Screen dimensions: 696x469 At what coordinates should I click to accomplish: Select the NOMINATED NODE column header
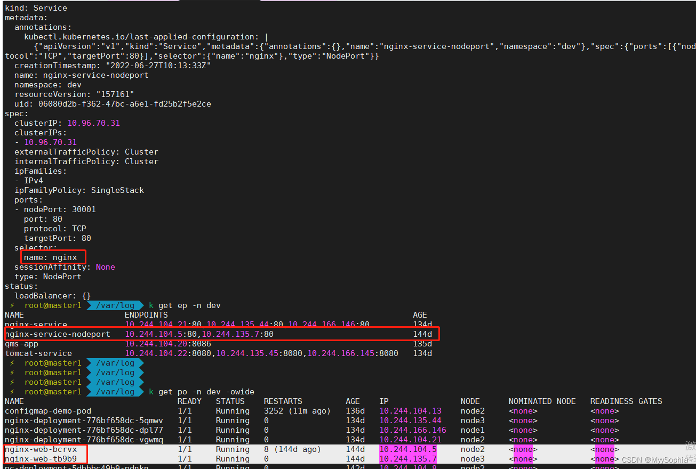tap(542, 401)
